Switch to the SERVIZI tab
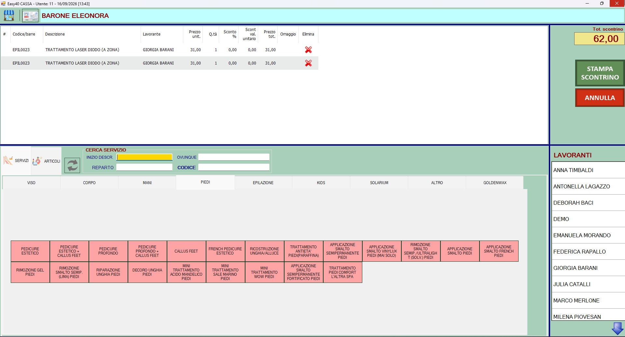Viewport: 625px width, 337px height. [x=16, y=161]
